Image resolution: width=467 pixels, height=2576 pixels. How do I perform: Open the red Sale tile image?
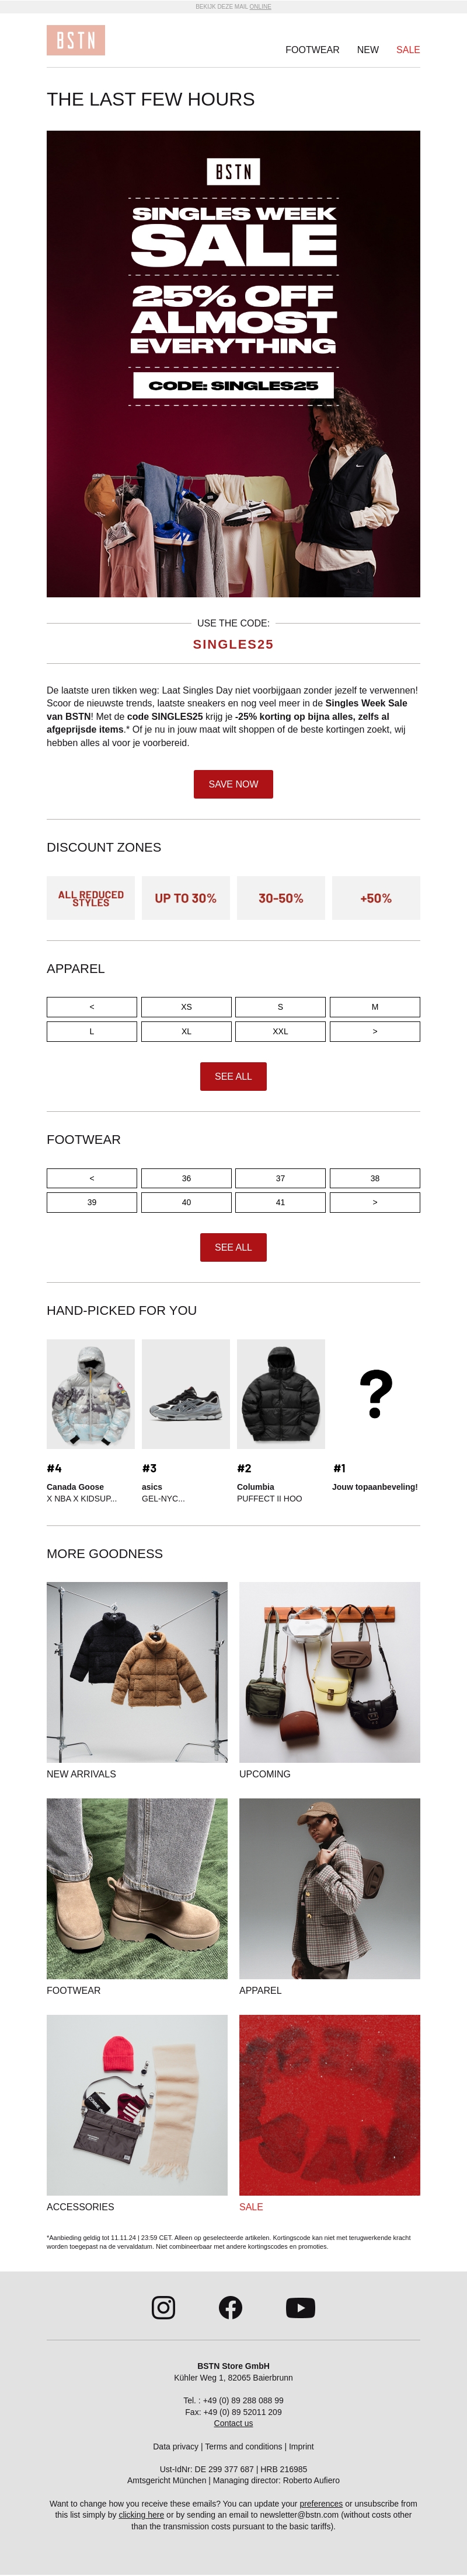pos(329,2104)
